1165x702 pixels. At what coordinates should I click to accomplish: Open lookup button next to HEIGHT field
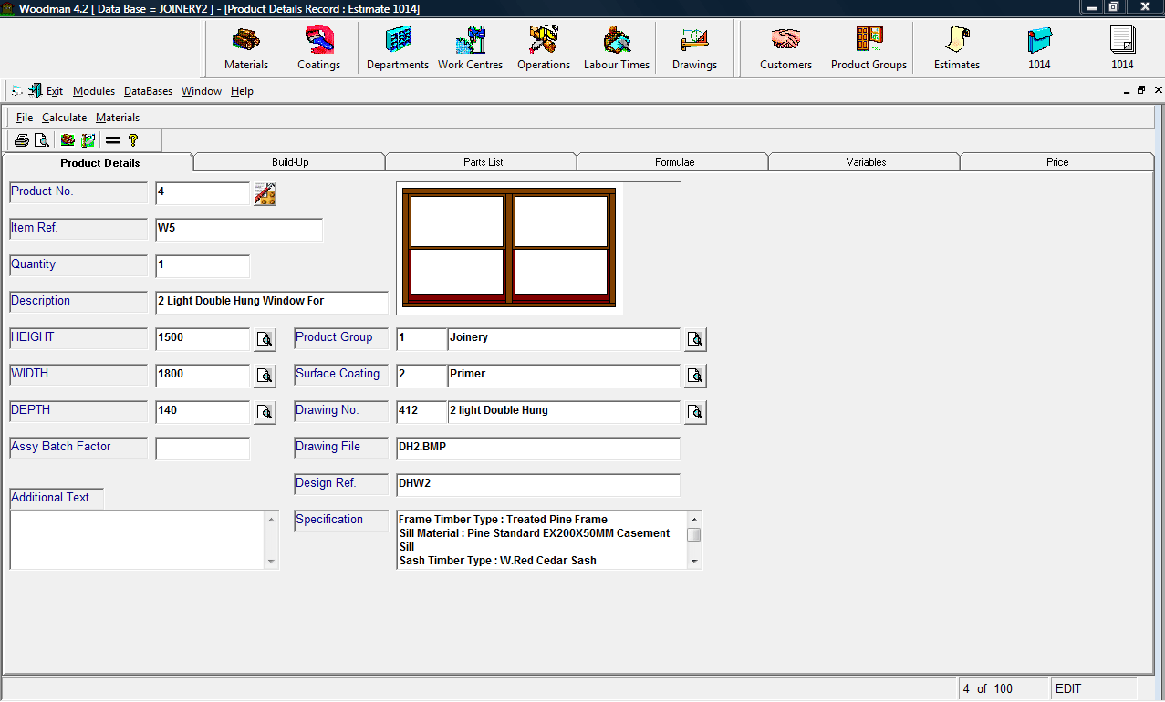[265, 339]
